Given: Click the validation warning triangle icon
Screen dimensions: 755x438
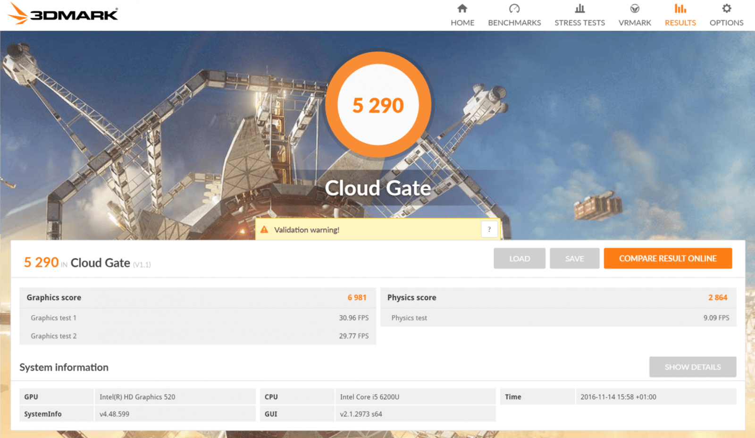Looking at the screenshot, I should 264,229.
